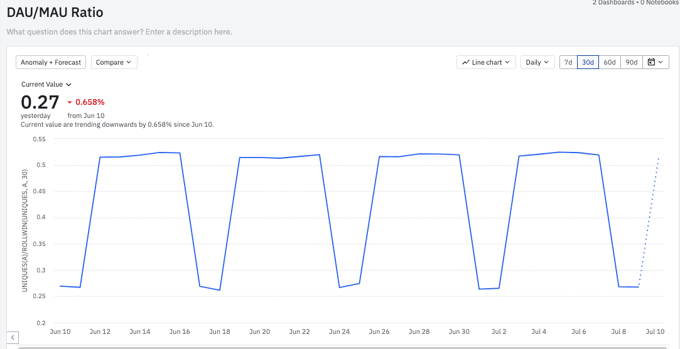Expand the Daily interval dropdown

537,62
